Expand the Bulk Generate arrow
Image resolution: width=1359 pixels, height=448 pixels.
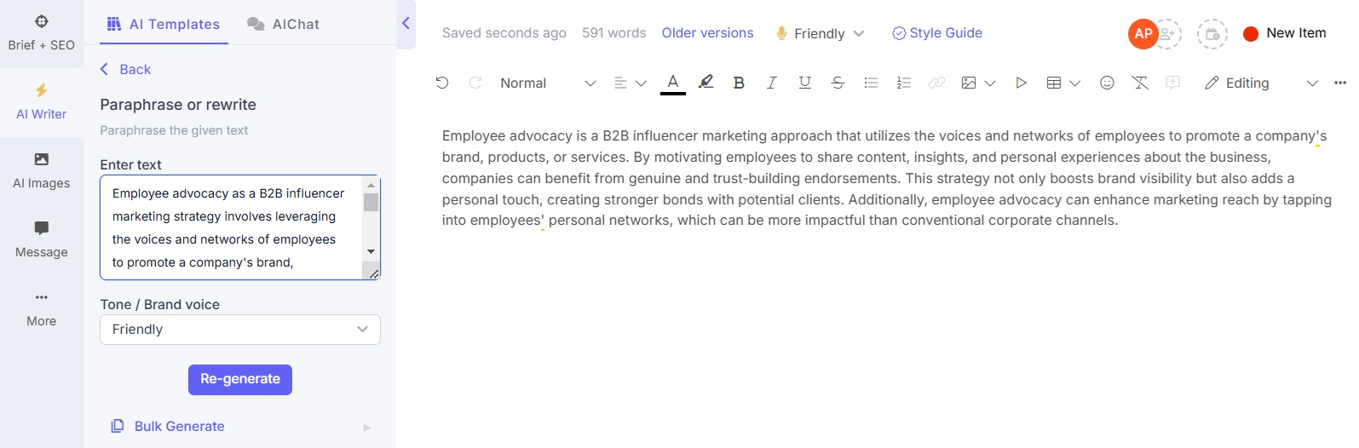click(367, 427)
